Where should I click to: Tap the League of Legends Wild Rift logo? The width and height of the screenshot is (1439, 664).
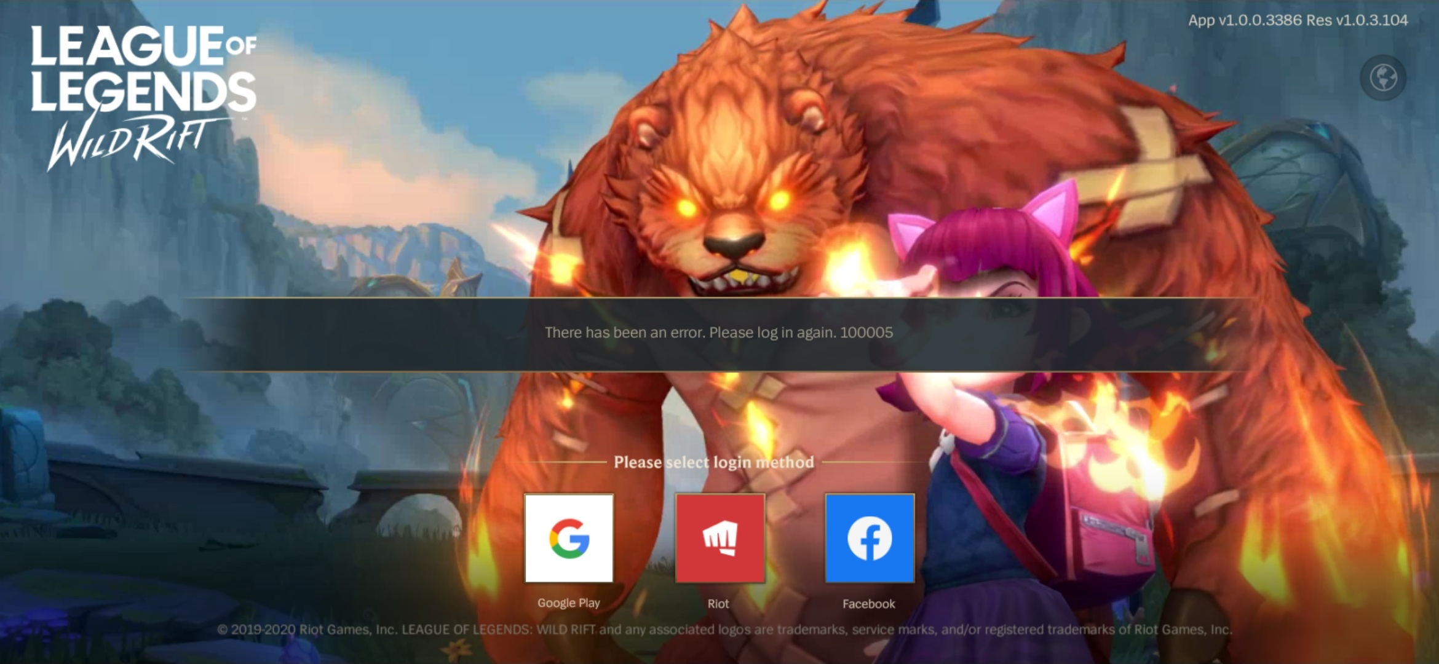click(144, 97)
